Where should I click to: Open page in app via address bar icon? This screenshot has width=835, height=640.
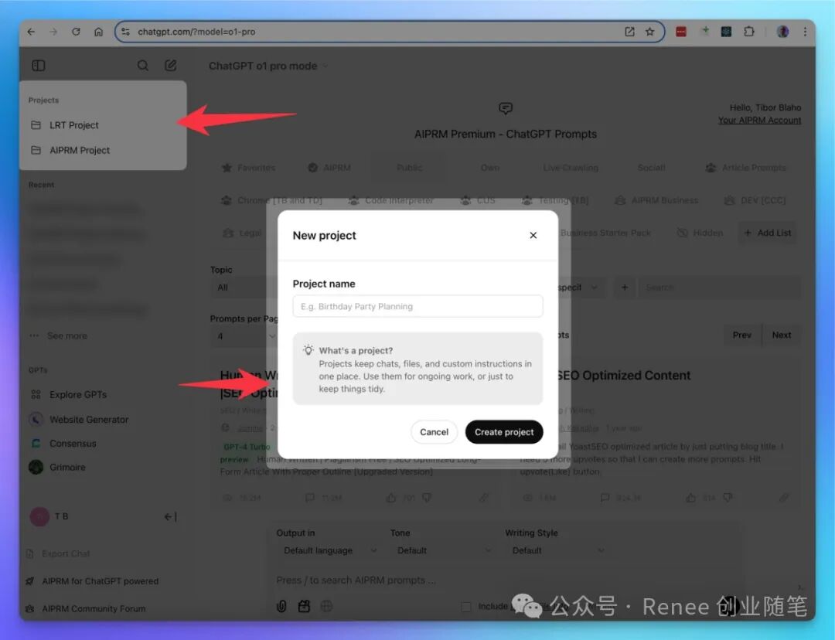click(629, 32)
